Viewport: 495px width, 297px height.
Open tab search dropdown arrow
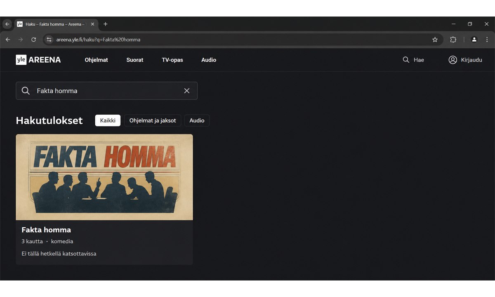(x=7, y=24)
